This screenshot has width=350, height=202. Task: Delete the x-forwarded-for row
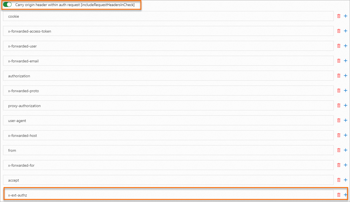pos(339,165)
